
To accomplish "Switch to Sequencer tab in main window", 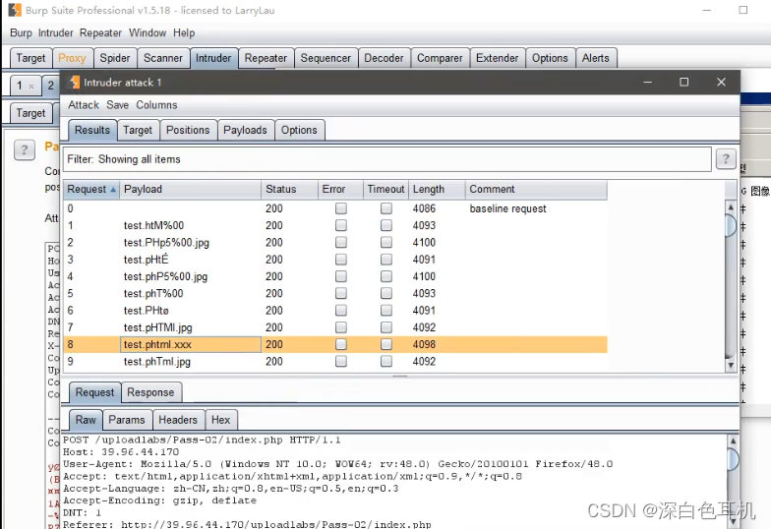I will (326, 58).
